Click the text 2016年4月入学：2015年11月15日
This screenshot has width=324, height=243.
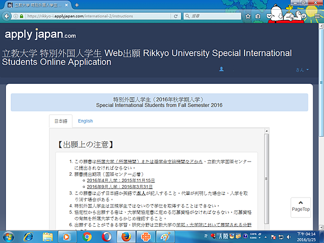click(121, 180)
